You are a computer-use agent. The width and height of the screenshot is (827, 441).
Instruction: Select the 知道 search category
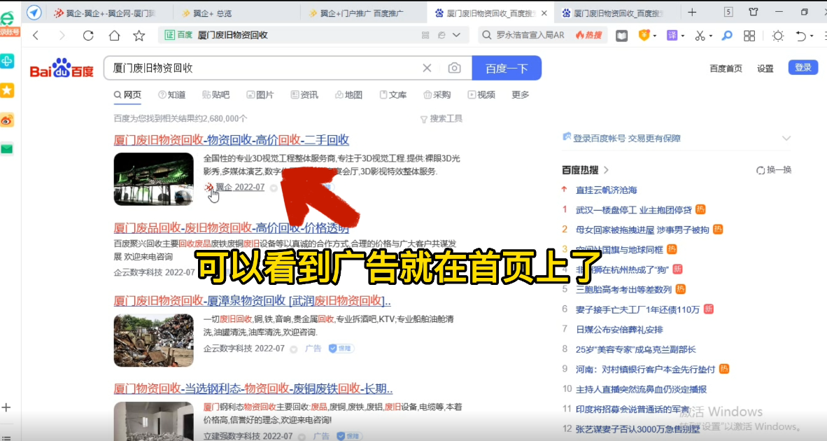pos(172,95)
